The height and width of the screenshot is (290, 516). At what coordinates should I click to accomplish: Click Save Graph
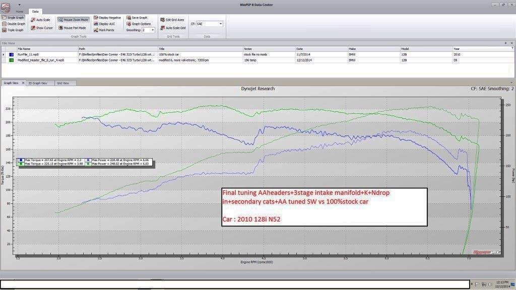[137, 18]
